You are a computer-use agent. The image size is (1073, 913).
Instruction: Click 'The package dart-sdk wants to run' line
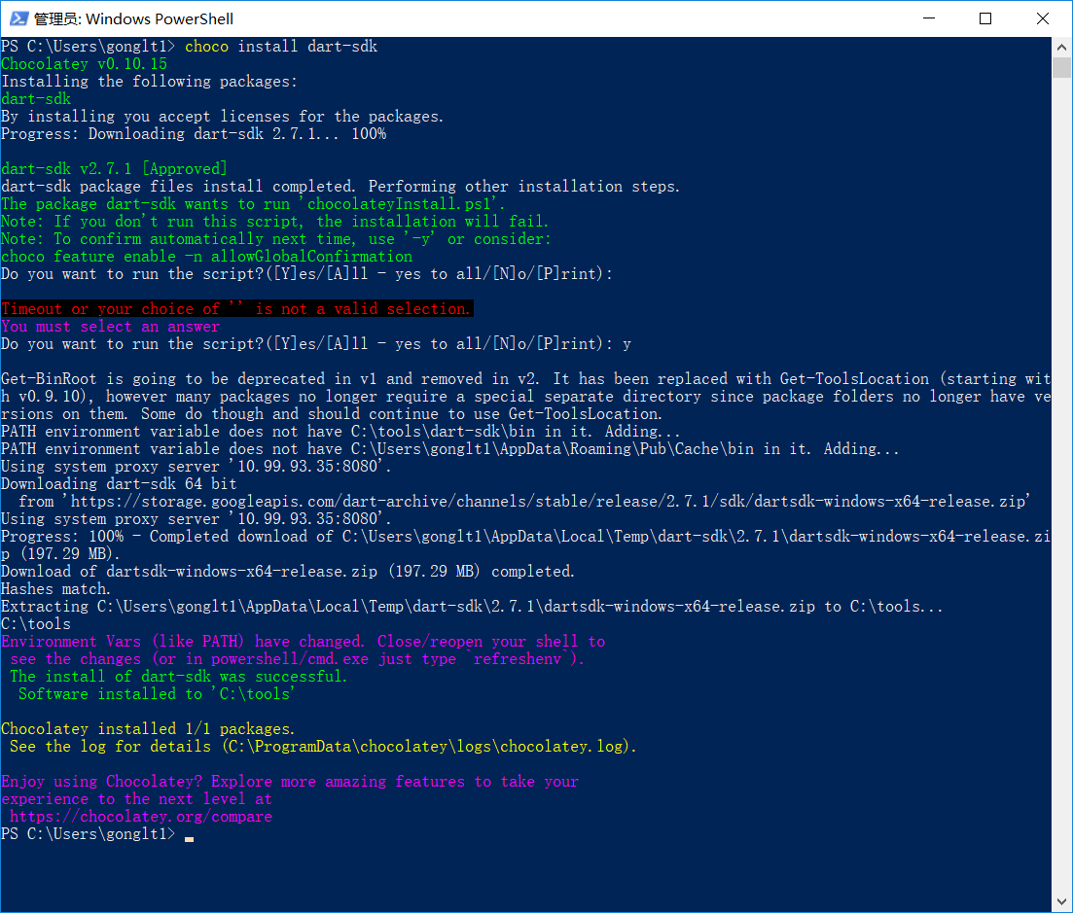(253, 204)
